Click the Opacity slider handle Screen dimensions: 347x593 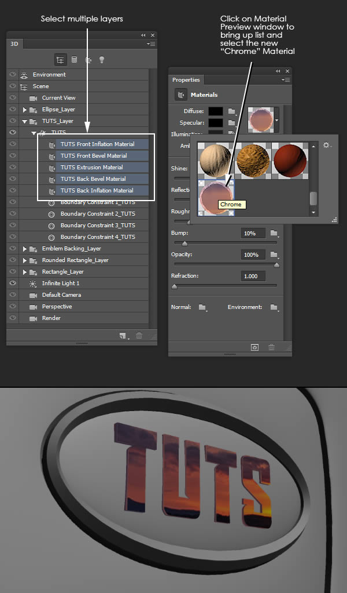coord(276,265)
